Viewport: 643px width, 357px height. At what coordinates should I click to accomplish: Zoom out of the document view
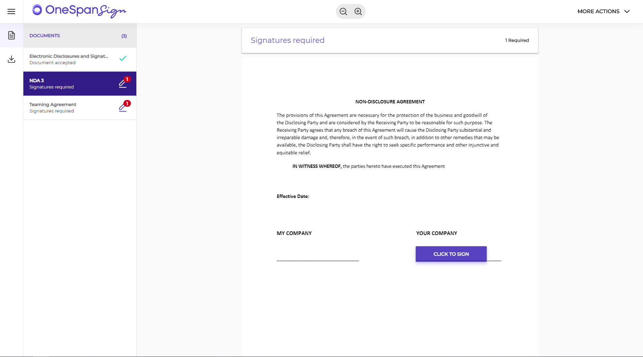[x=343, y=11]
